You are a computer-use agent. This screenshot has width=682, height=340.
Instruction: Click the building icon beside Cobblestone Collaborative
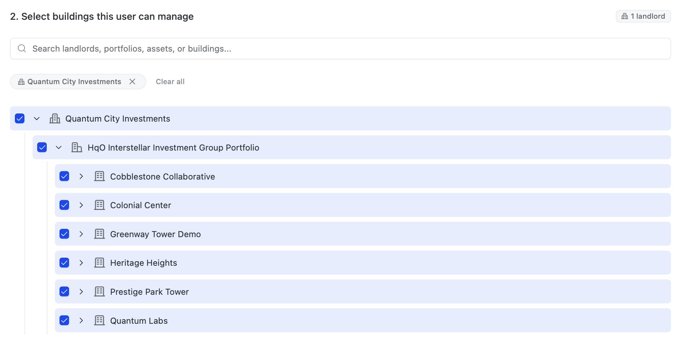coord(100,176)
